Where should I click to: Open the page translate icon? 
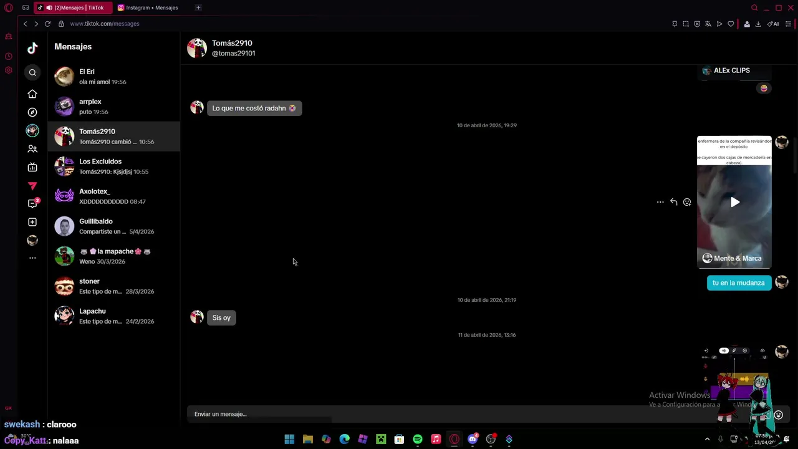tap(708, 24)
